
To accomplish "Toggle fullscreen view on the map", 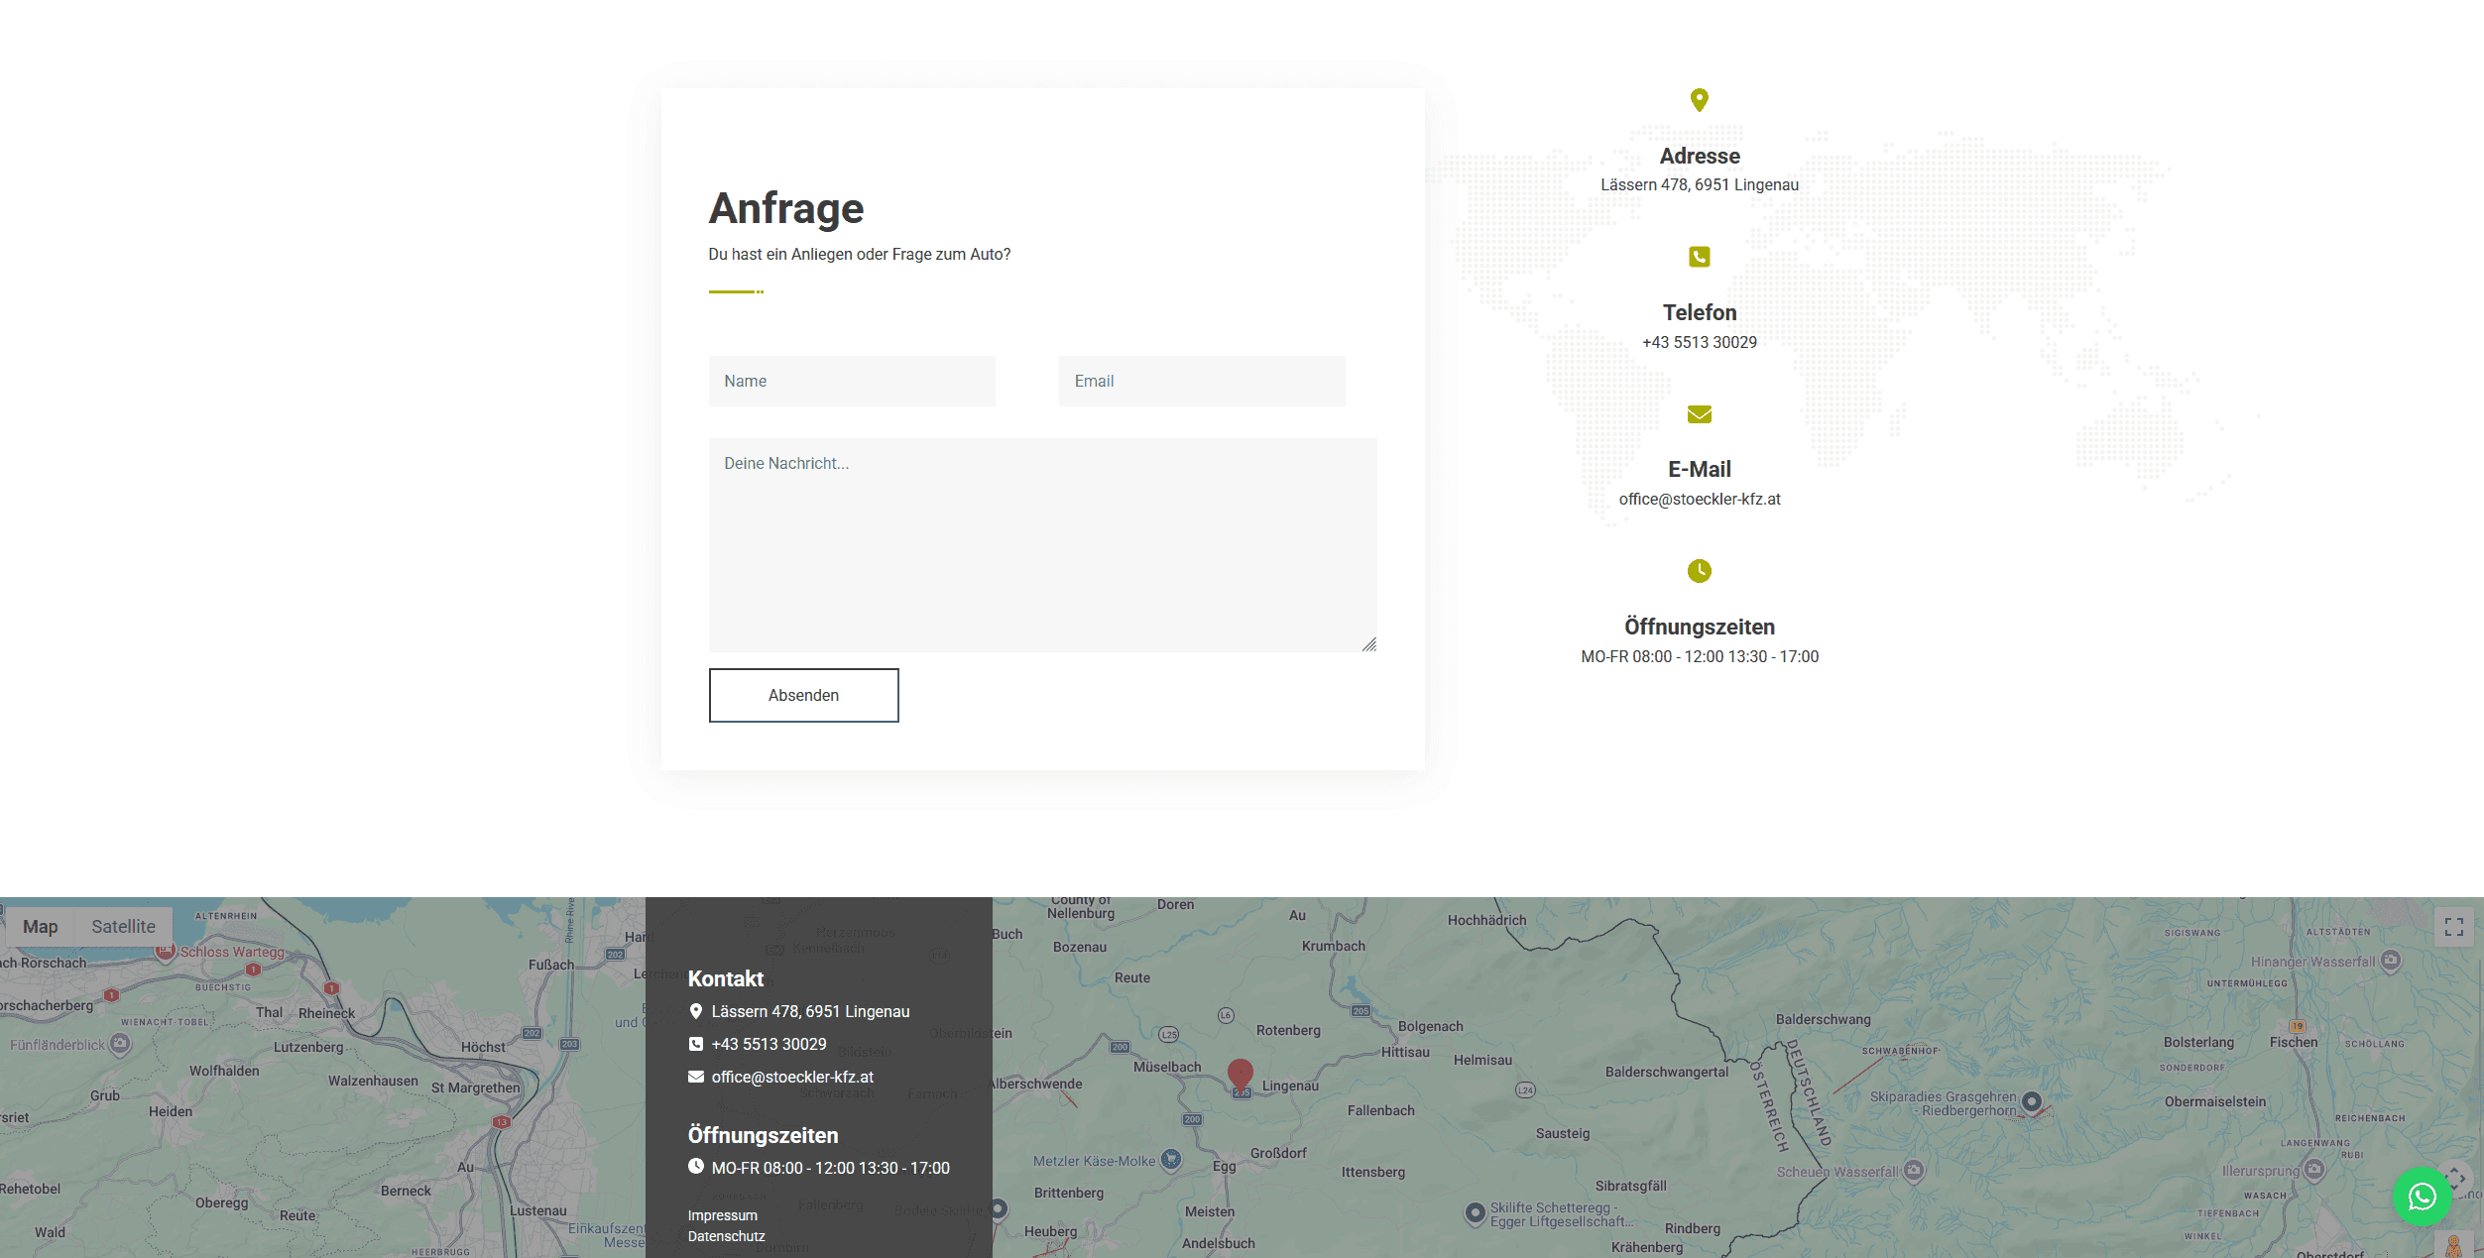I will [2453, 927].
